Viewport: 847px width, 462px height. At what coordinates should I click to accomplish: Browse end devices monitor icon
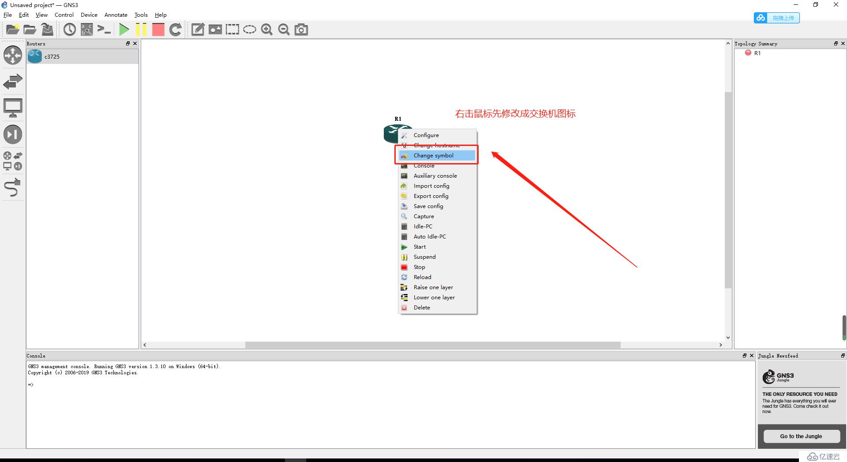[13, 108]
